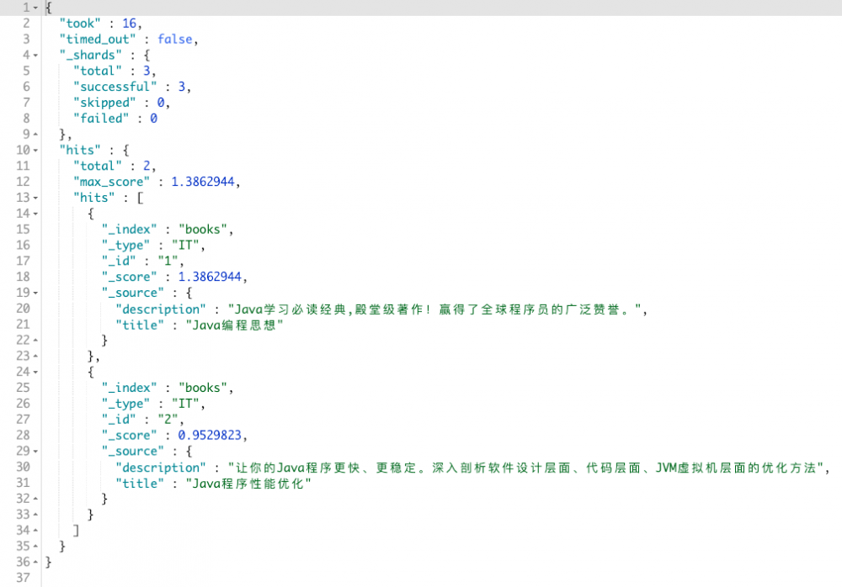
Task: Collapse the "hits" object fold arrow
Action: coord(35,150)
